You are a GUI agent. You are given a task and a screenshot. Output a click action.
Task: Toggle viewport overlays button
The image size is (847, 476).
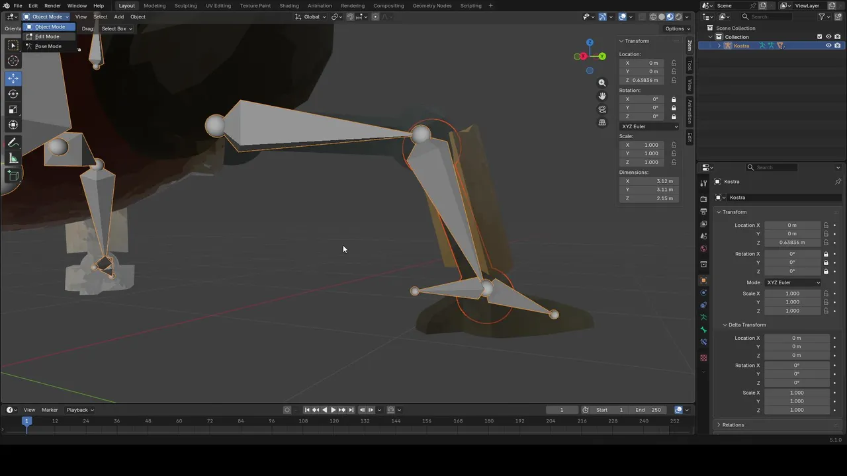click(x=623, y=17)
